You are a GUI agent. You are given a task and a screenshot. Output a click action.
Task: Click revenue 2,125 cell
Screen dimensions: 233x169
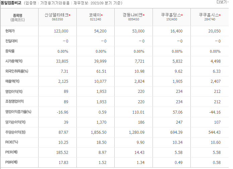63,81
